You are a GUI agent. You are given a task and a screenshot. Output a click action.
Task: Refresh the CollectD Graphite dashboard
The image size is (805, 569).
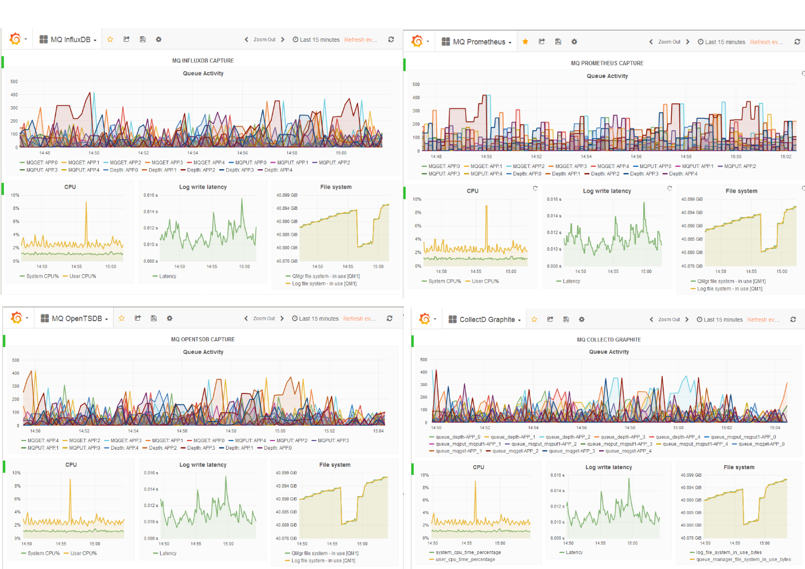[793, 319]
